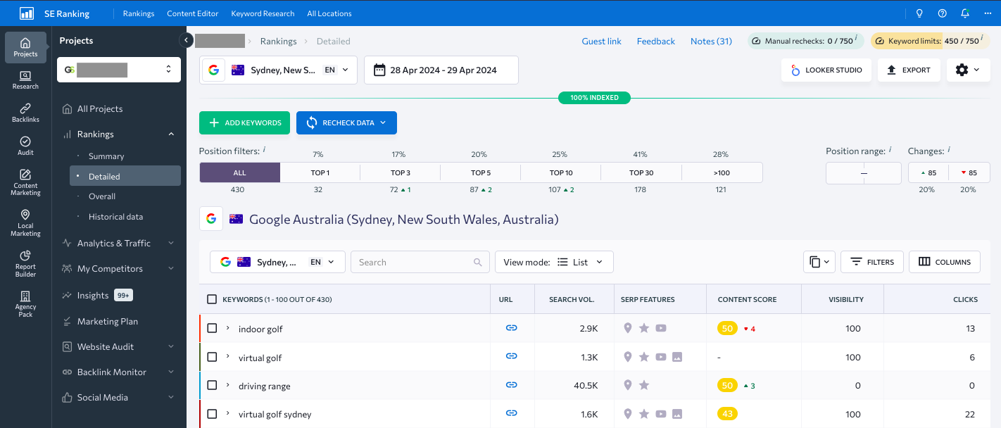Open the Report Builder sidebar section
The width and height of the screenshot is (1001, 428).
point(25,264)
